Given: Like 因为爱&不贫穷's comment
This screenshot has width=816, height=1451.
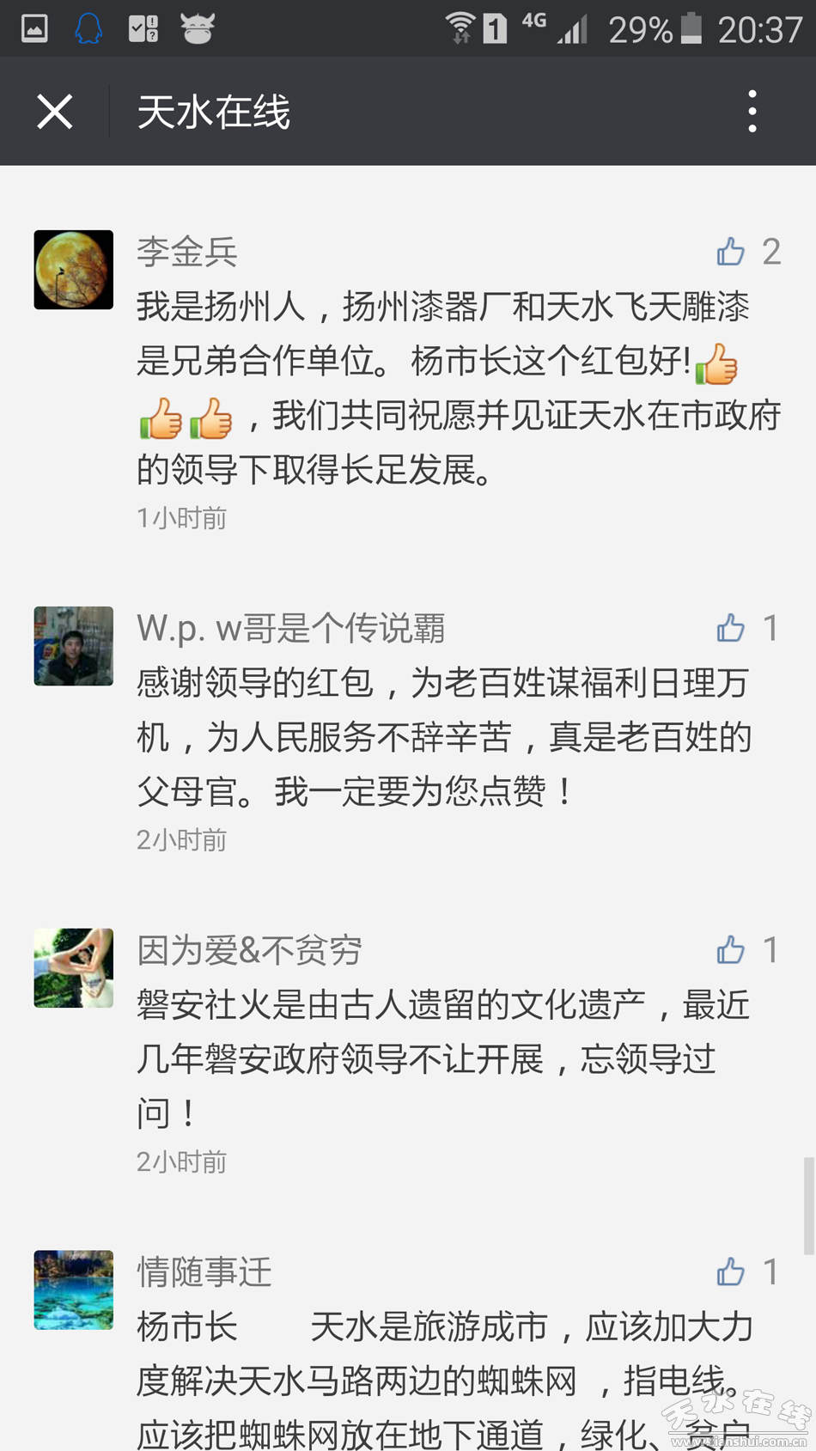Looking at the screenshot, I should [731, 949].
